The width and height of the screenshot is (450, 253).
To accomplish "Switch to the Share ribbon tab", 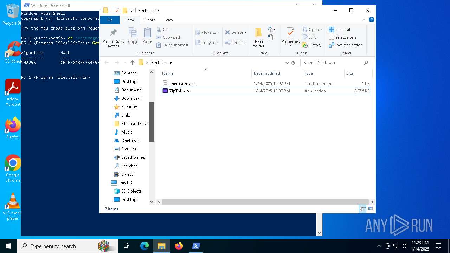I will [150, 20].
